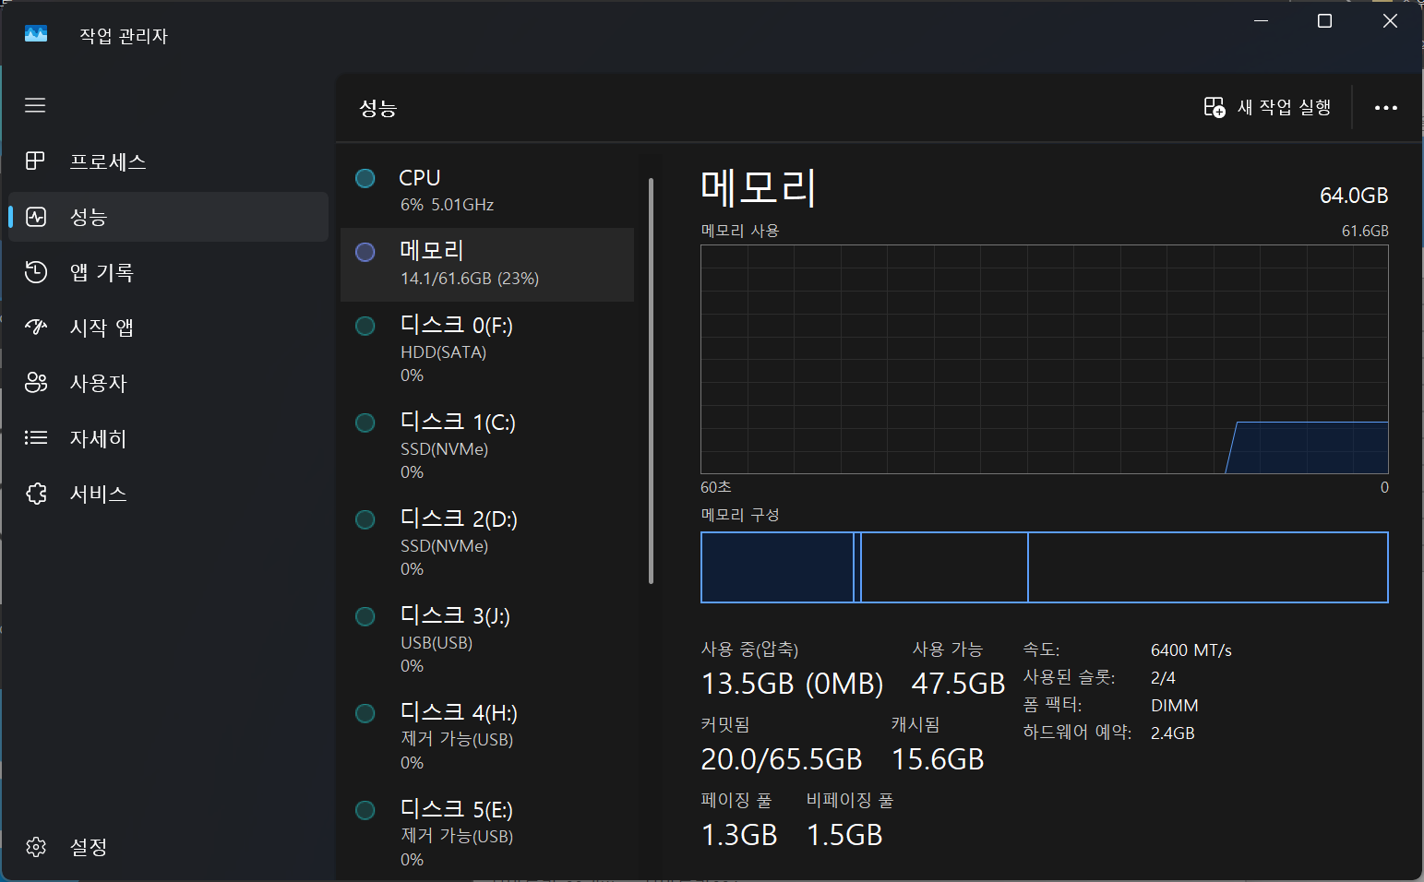The image size is (1424, 882).
Task: Select 디스크 0(F:) HDD entry
Action: point(486,349)
